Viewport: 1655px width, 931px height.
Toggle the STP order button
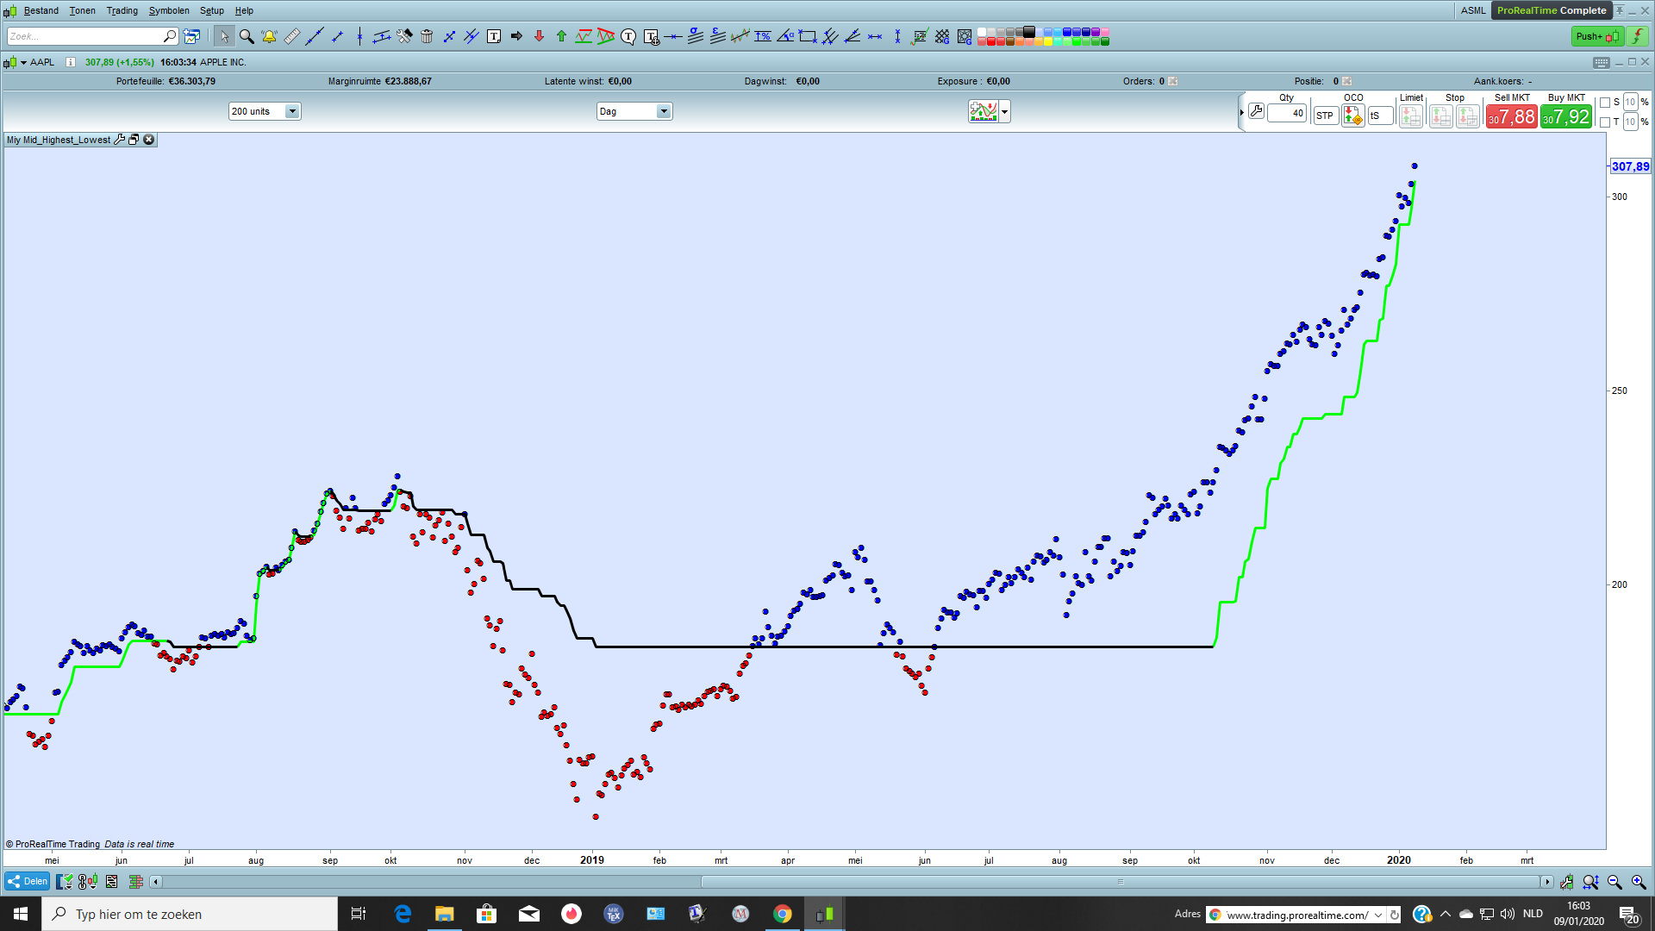click(x=1325, y=116)
